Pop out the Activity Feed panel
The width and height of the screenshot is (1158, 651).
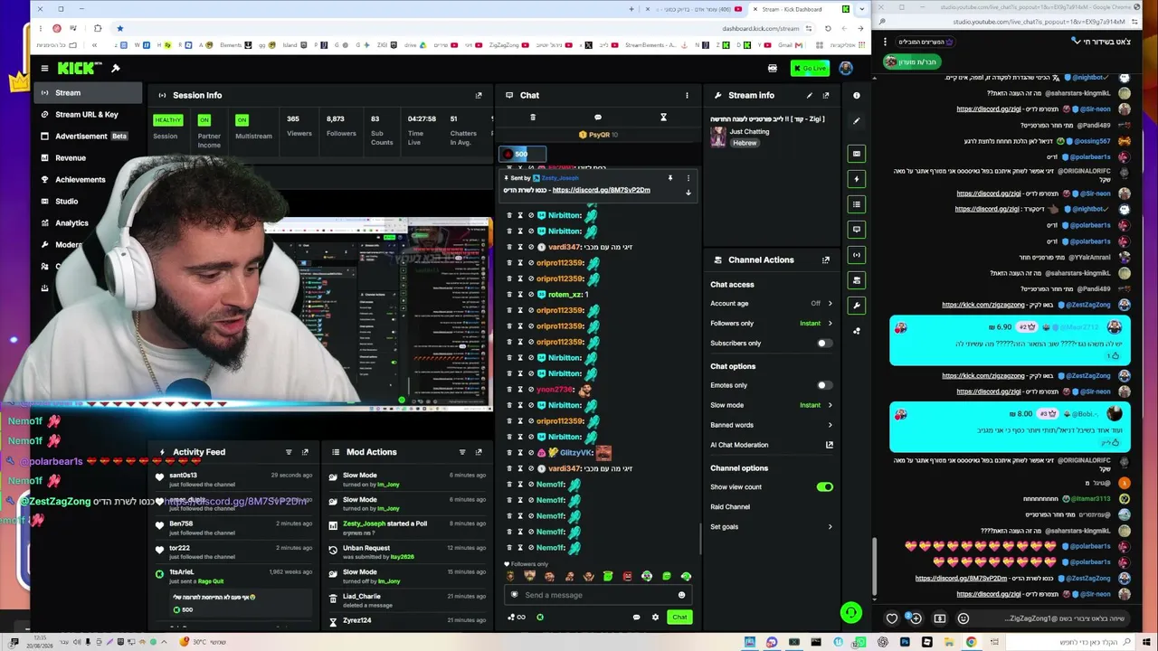click(x=305, y=452)
